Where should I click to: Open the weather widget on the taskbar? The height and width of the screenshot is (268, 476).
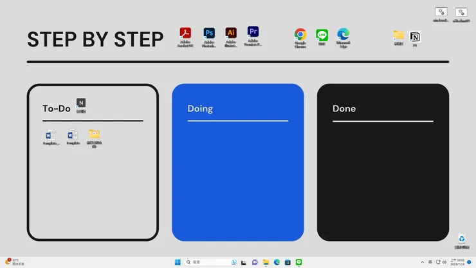coord(15,262)
